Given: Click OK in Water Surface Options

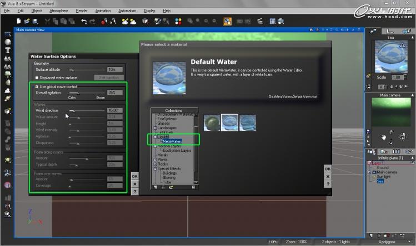Looking at the screenshot, I should click(x=135, y=176).
